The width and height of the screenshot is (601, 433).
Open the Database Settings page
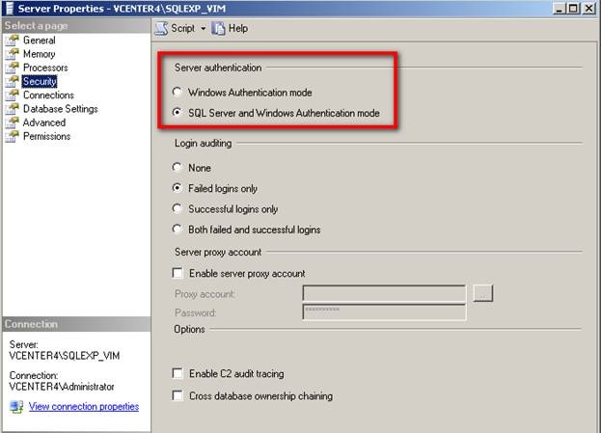point(60,109)
